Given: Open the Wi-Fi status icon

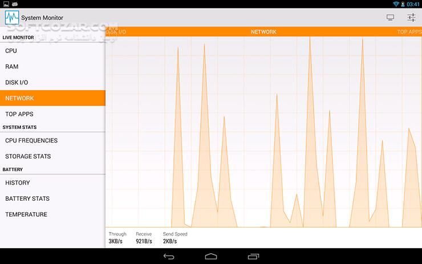Looking at the screenshot, I should 396,4.
